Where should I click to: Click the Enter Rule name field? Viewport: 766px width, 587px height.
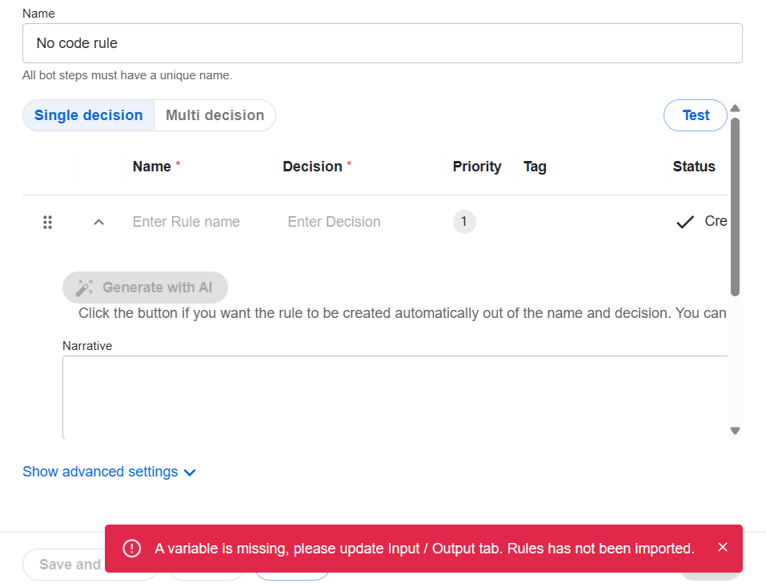[186, 222]
